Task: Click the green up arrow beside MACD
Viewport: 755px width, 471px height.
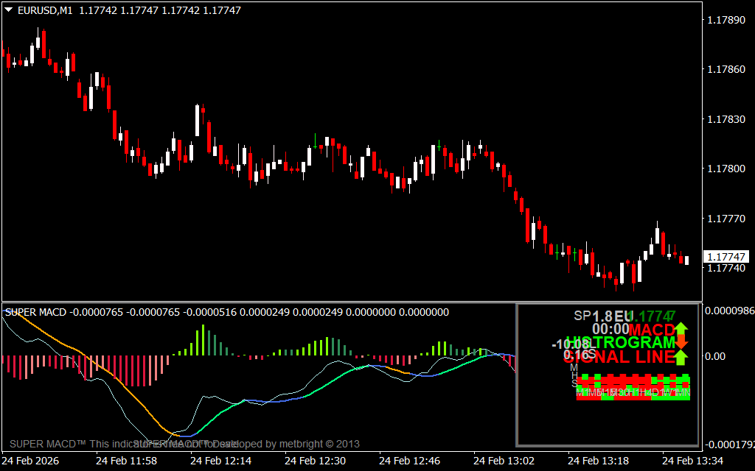Action: [x=681, y=330]
